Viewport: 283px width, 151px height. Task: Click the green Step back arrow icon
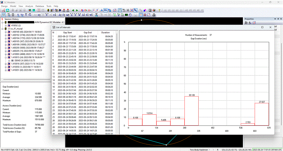click(x=73, y=10)
